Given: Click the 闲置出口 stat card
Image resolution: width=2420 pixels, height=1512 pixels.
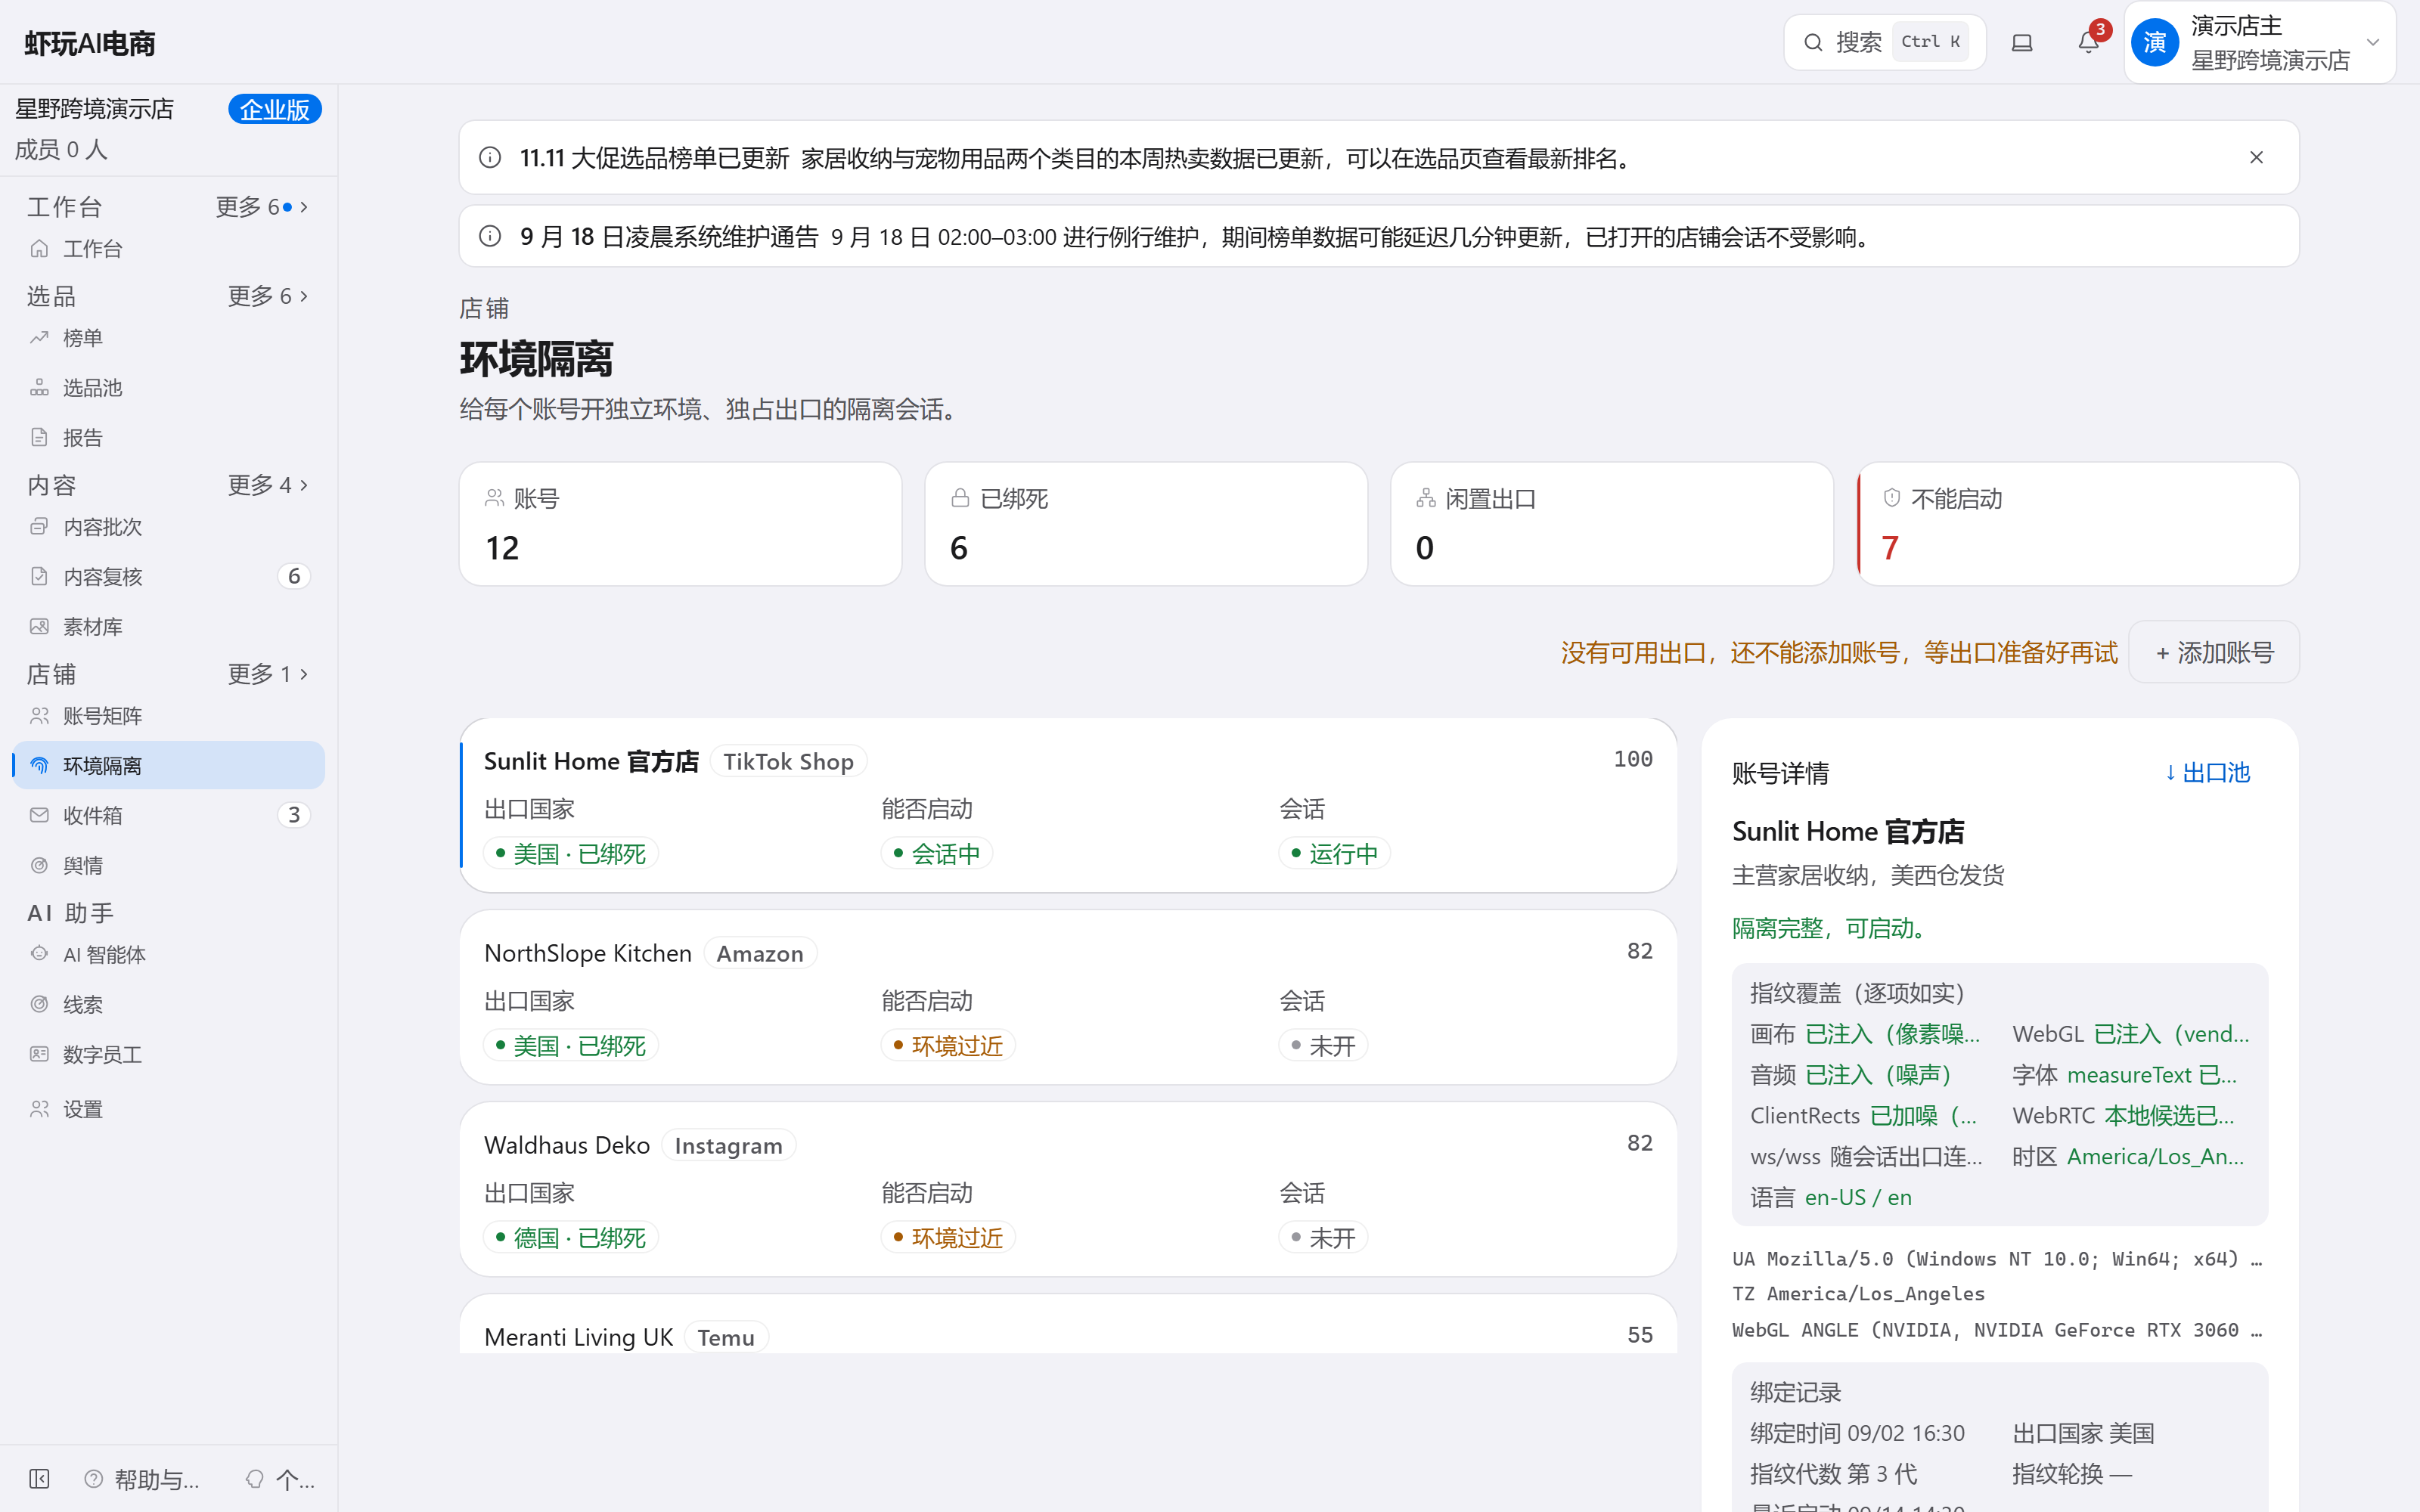Looking at the screenshot, I should coord(1611,524).
